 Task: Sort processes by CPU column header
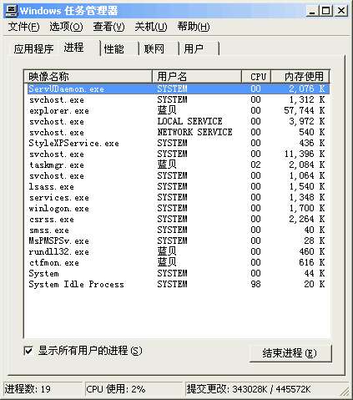[x=256, y=77]
